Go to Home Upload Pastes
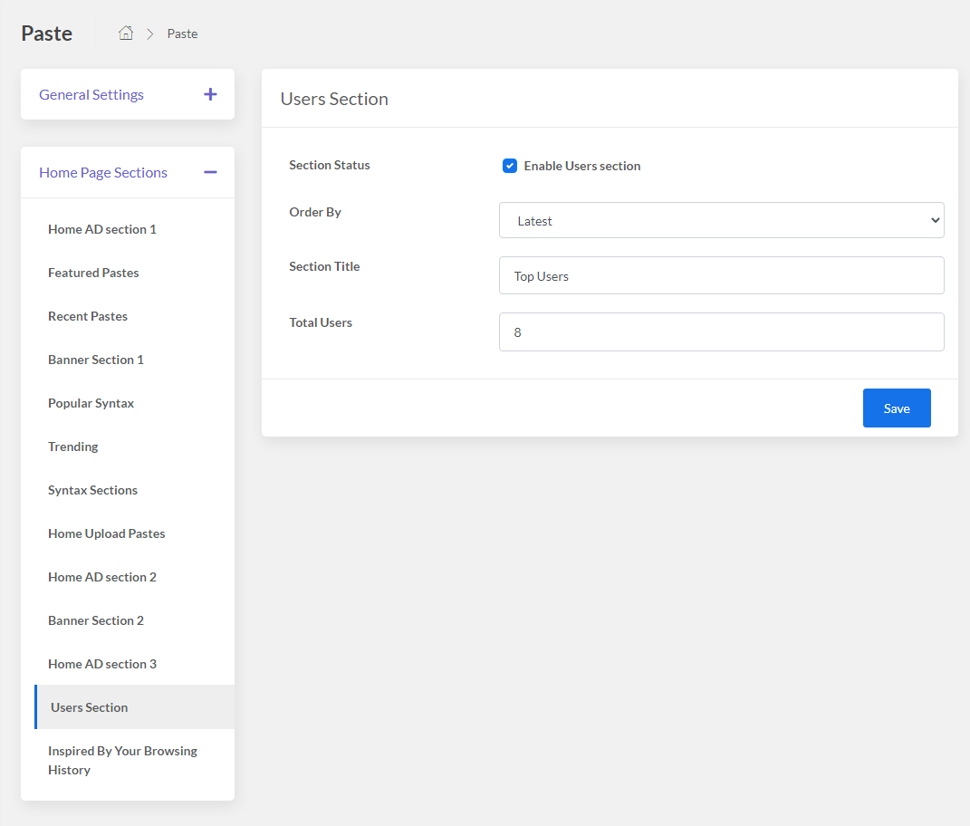This screenshot has height=826, width=970. (106, 533)
